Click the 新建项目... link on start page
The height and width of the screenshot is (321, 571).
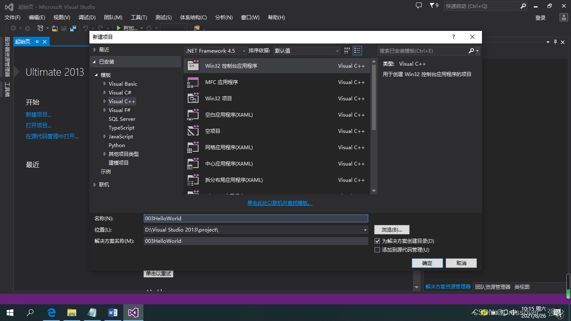click(x=38, y=115)
